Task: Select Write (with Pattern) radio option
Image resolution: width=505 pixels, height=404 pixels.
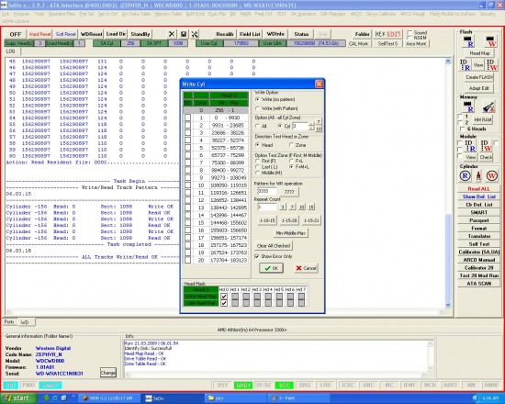Action: [257, 108]
